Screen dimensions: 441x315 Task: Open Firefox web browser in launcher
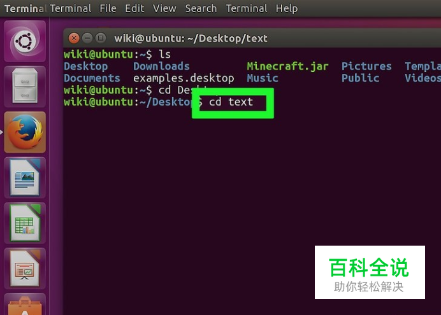[x=25, y=132]
